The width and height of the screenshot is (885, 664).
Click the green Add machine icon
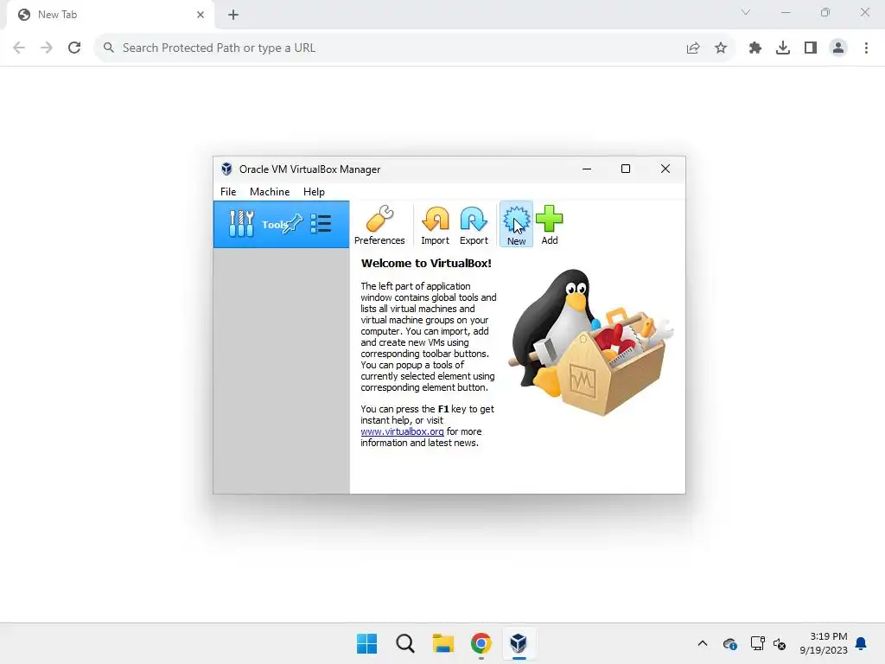[549, 219]
